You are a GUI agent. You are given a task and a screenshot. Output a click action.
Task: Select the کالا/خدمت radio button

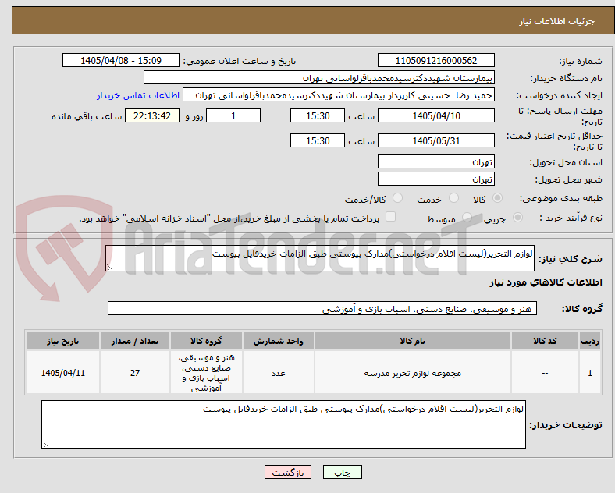tap(398, 198)
